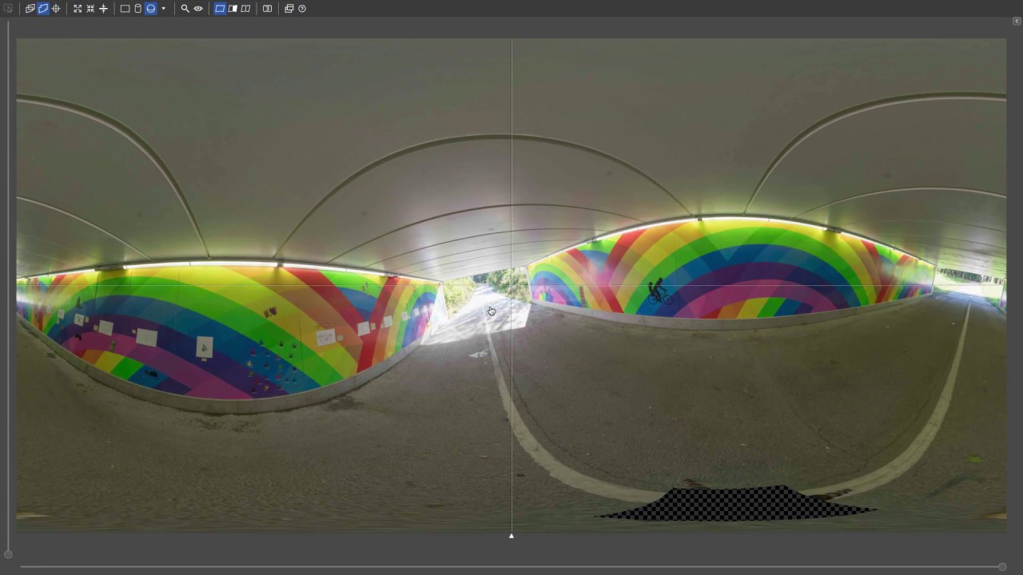Click the vertical center alignment arrows icon
1023x575 pixels.
tap(103, 9)
